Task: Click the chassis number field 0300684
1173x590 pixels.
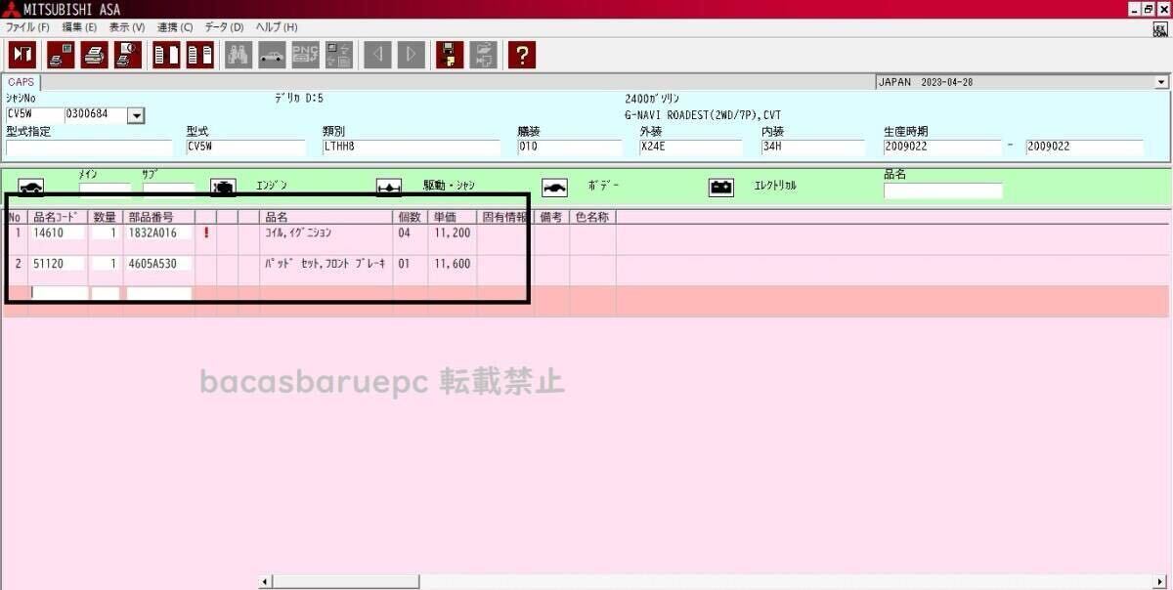Action: [96, 115]
